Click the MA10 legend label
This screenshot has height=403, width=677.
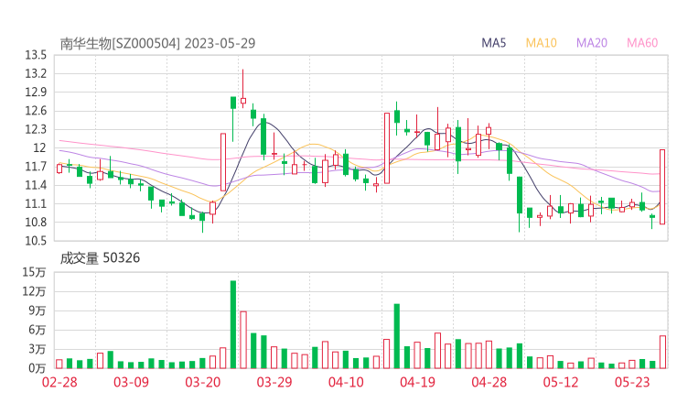(x=541, y=43)
